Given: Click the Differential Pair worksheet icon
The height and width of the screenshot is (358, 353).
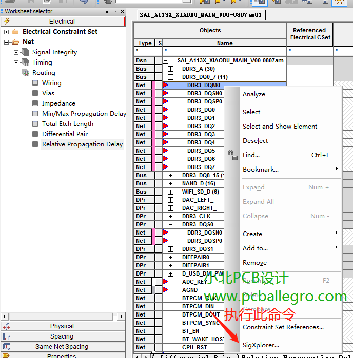Looking at the screenshot, I should [35, 134].
